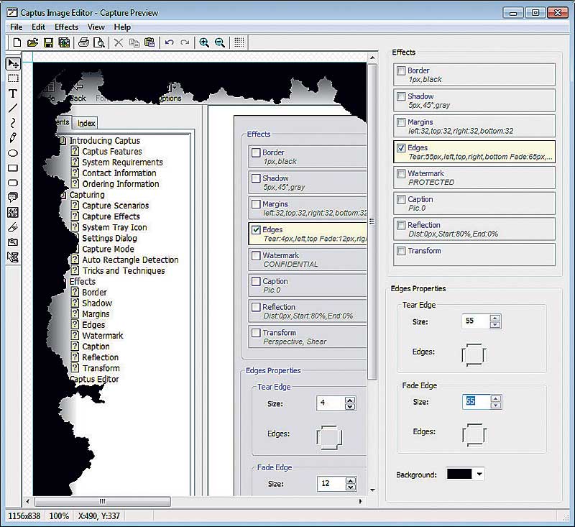This screenshot has height=527, width=575.
Task: Click the canvas vertical scrollbar thumb
Action: (372, 222)
